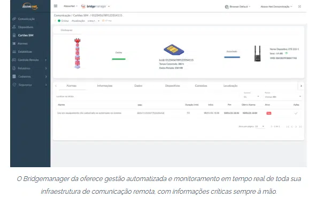Viewport: 309px width, 197px height.
Task: Click the Comunicação breadcrumb link
Action: pyautogui.click(x=62, y=15)
